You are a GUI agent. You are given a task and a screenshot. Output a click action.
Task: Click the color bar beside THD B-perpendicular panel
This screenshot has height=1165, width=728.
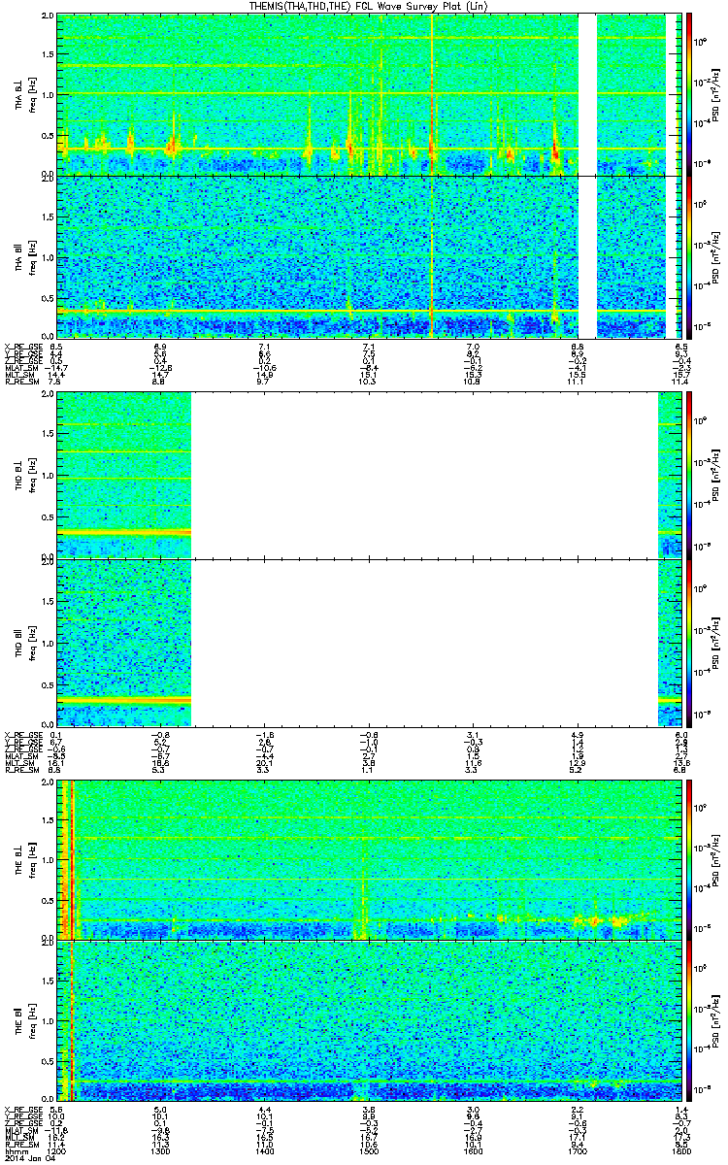click(x=689, y=474)
